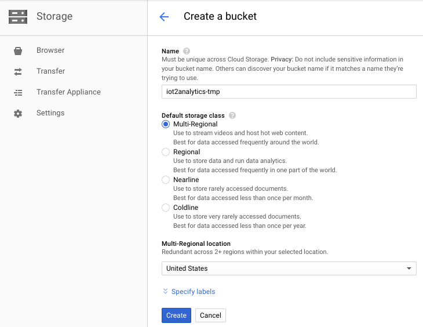This screenshot has width=423, height=327.
Task: Click the Transfer arrows icon
Action: coord(18,71)
